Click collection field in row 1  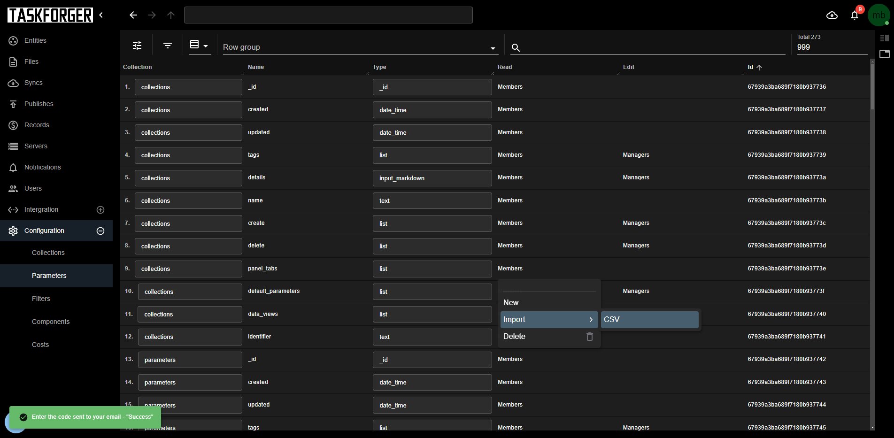click(x=188, y=87)
